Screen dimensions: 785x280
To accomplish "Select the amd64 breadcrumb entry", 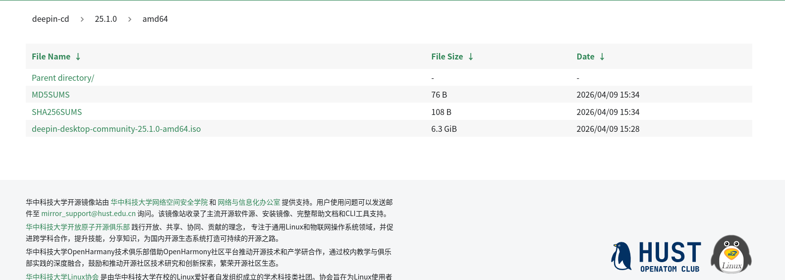I will (155, 19).
